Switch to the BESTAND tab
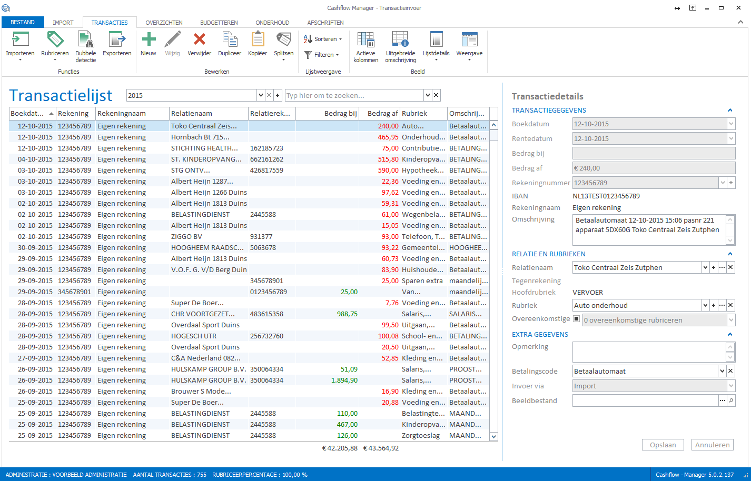The width and height of the screenshot is (751, 481). point(23,22)
